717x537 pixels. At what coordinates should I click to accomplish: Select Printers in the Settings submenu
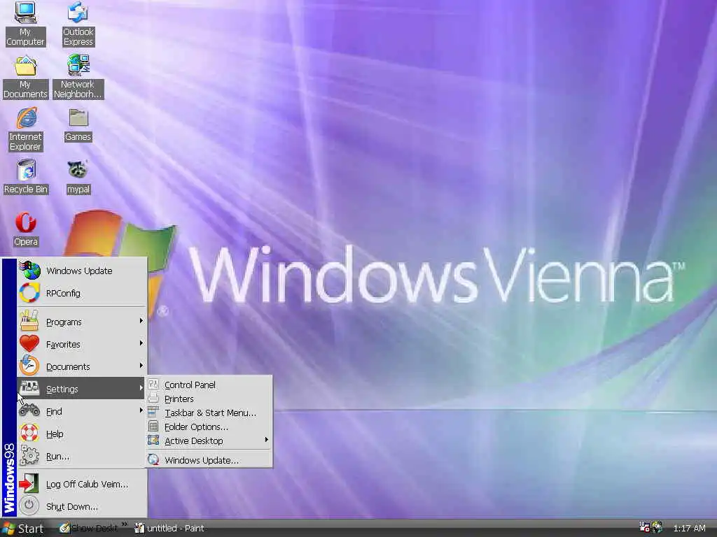tap(209, 399)
